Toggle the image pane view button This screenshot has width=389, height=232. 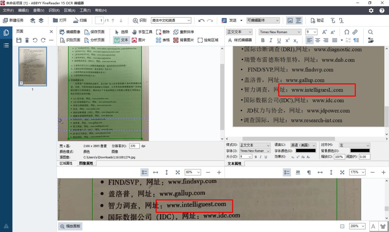coord(290,21)
